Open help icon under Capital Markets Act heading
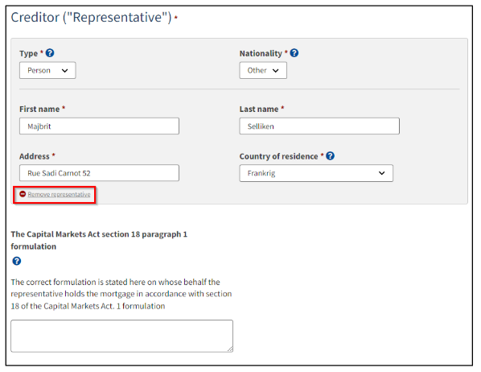Screen dimensions: 481x372 pos(17,261)
